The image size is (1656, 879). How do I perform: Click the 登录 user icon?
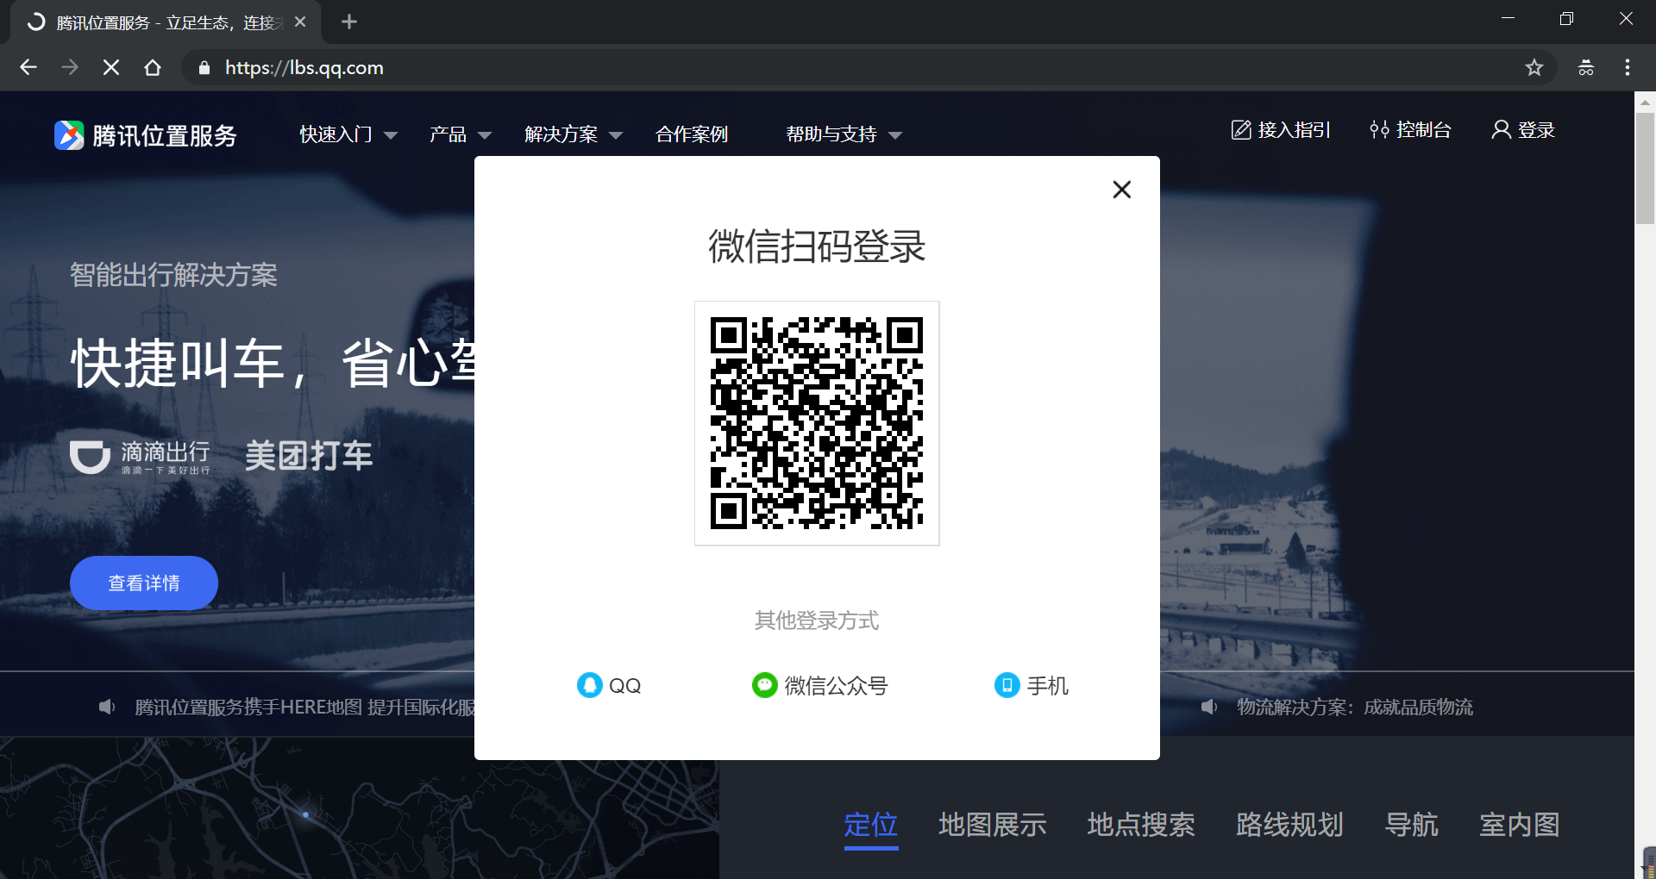[x=1501, y=130]
